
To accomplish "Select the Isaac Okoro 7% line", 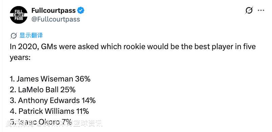I will (x=41, y=122).
